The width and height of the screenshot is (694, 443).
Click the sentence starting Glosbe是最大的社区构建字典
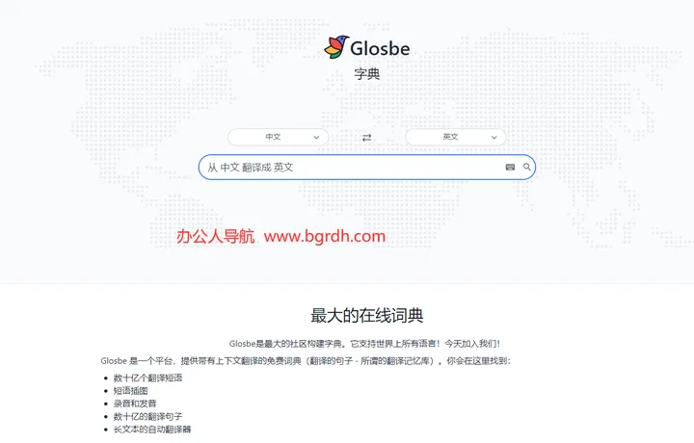[x=364, y=344]
